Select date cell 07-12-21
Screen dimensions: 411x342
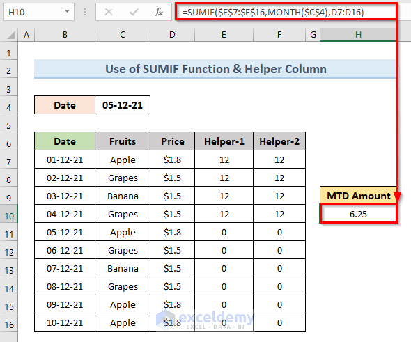click(65, 268)
